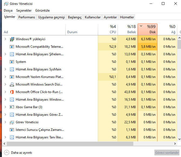Screen dimensions: 181x157
Task: Expand Microsoft Windows Search Dizi... group
Action: 5,84
